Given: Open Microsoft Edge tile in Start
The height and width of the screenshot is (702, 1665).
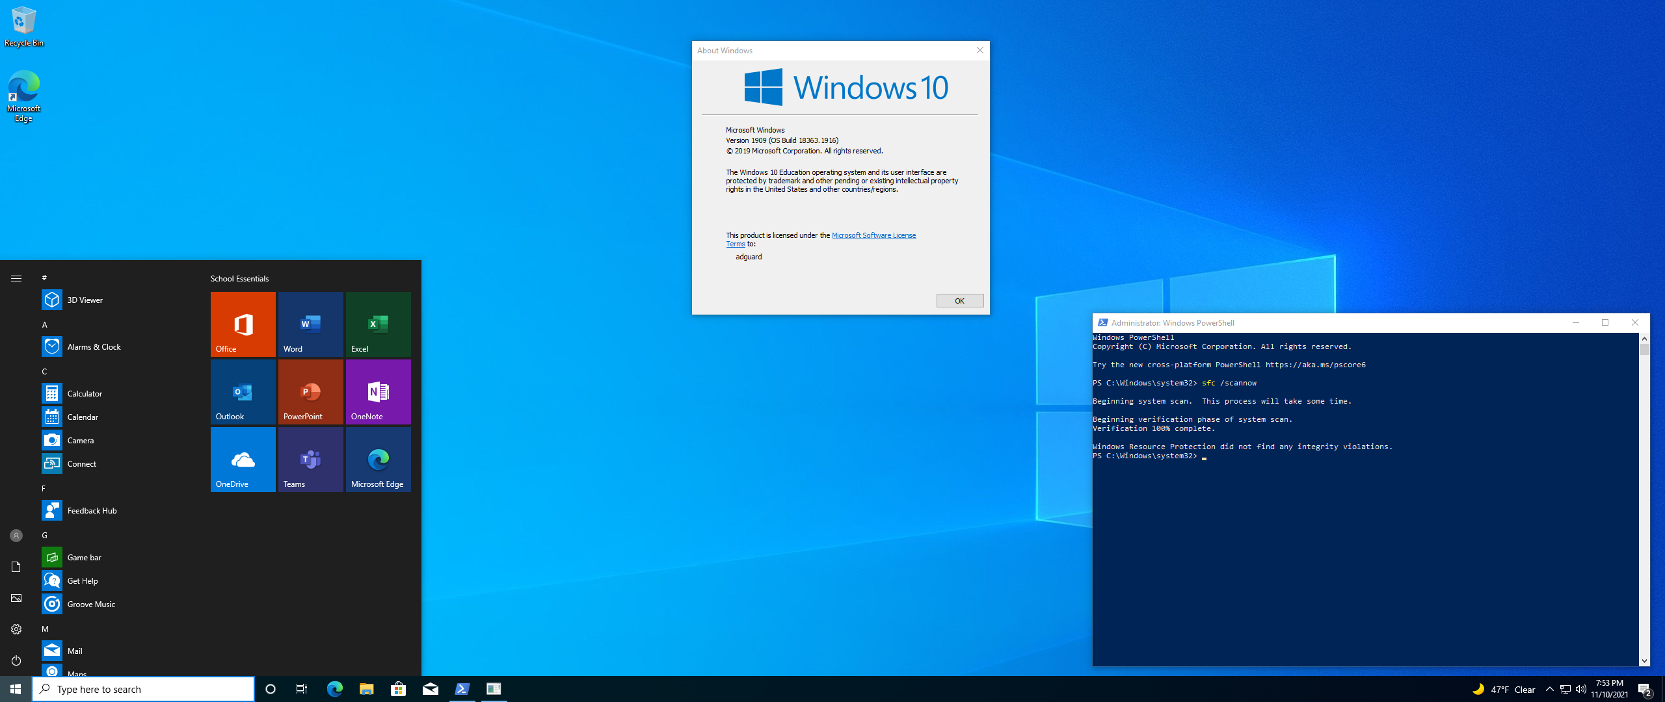Looking at the screenshot, I should [x=379, y=460].
